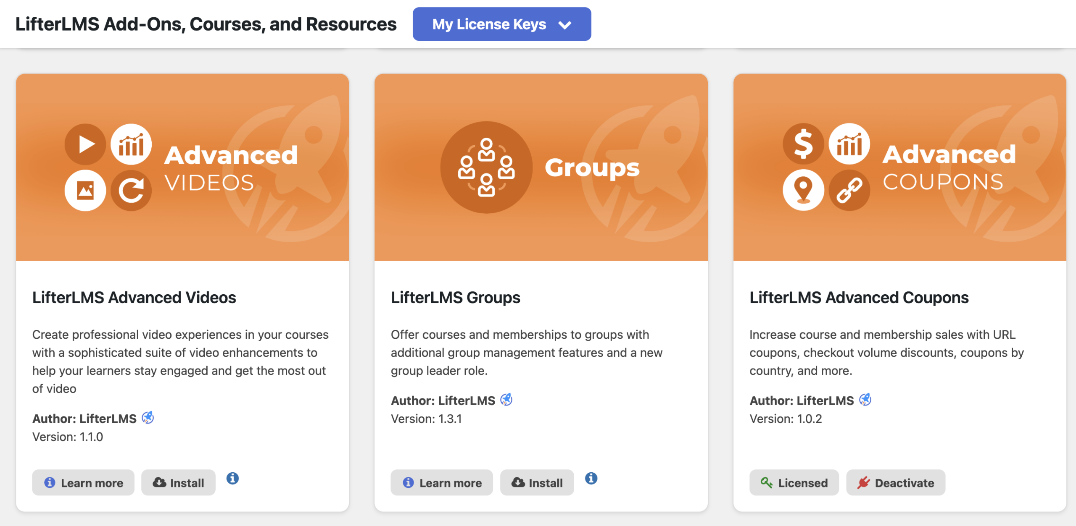Viewport: 1076px width, 526px height.
Task: Click the green key icon on Licensed button
Action: pos(766,483)
